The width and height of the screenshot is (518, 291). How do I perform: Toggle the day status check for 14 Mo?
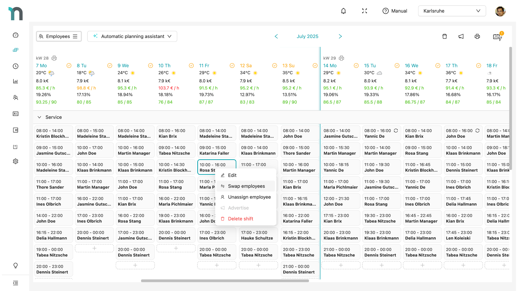(x=356, y=65)
